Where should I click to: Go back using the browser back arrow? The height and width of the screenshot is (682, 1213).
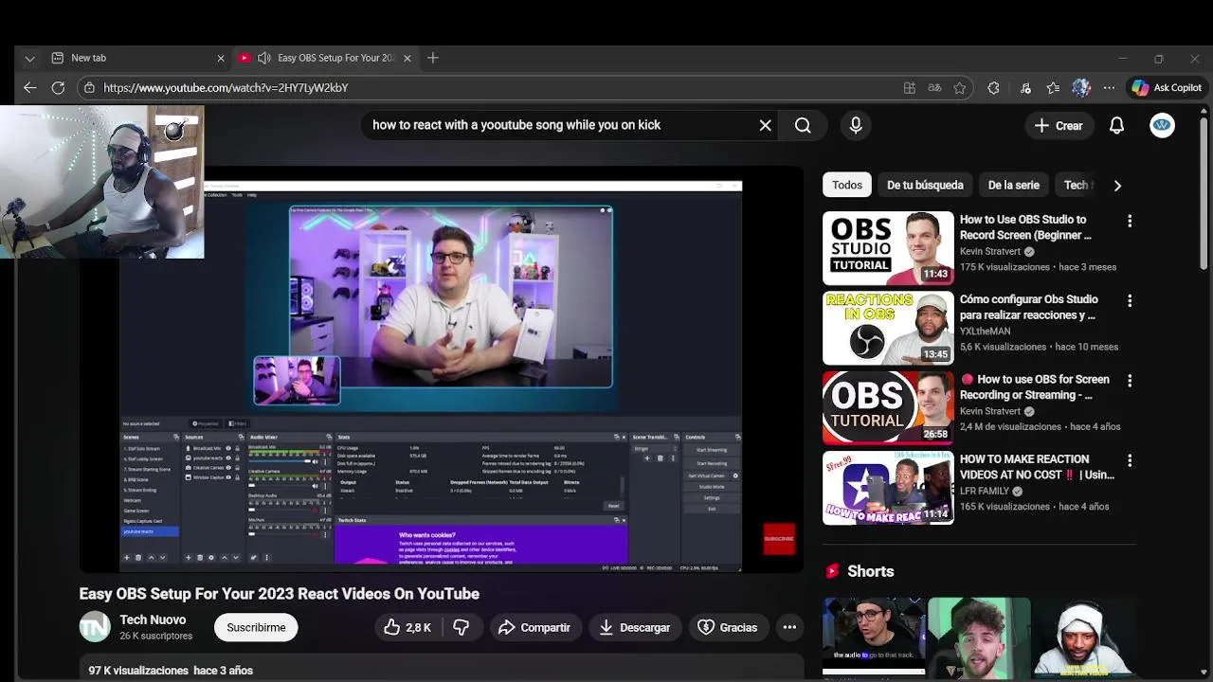29,87
